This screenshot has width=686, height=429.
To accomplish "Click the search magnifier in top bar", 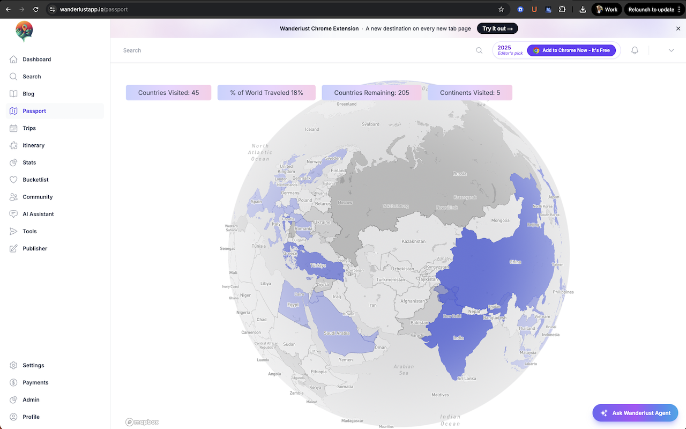I will pos(479,50).
